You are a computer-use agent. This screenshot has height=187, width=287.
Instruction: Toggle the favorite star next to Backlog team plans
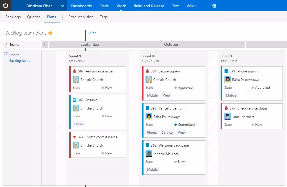coord(50,33)
